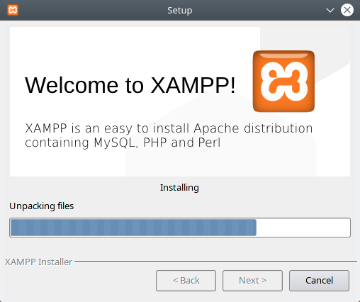Click the Unpacking files status label
Viewport: 360px width, 302px height.
coord(42,206)
